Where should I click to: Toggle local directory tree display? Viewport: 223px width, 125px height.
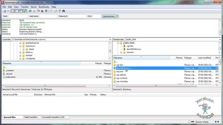pos(17,11)
